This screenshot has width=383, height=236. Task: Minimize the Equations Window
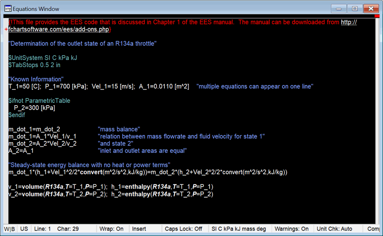(339, 8)
